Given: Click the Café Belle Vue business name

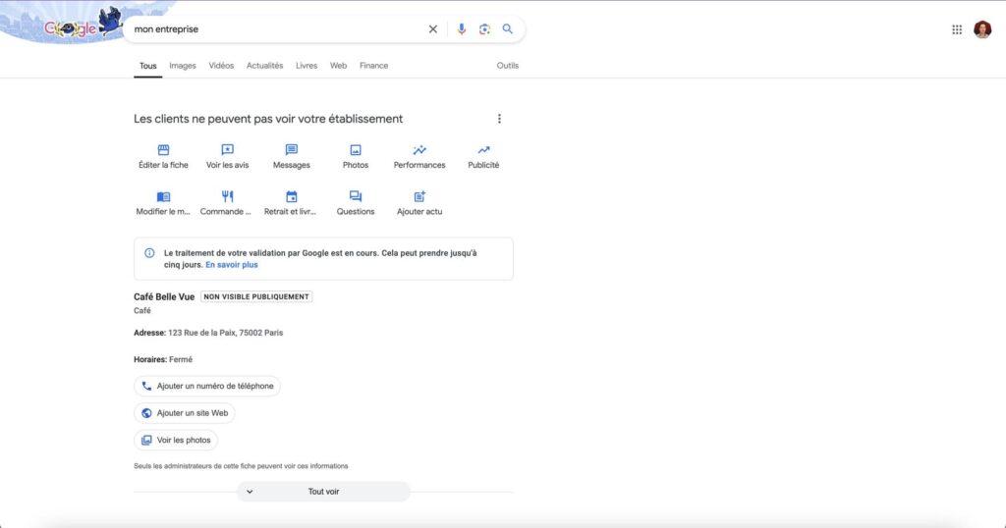Looking at the screenshot, I should point(164,296).
